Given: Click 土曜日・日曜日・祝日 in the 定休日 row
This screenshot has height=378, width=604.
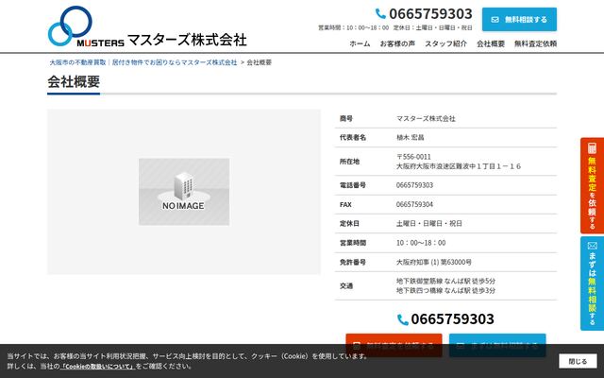Looking at the screenshot, I should tap(428, 223).
